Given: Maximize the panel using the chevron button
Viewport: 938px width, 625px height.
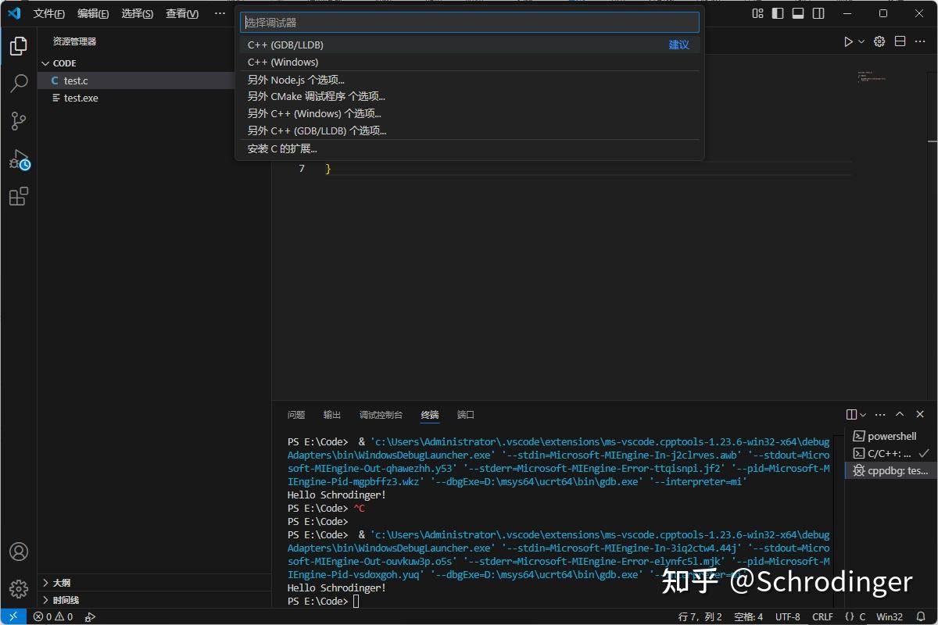Looking at the screenshot, I should click(x=900, y=414).
